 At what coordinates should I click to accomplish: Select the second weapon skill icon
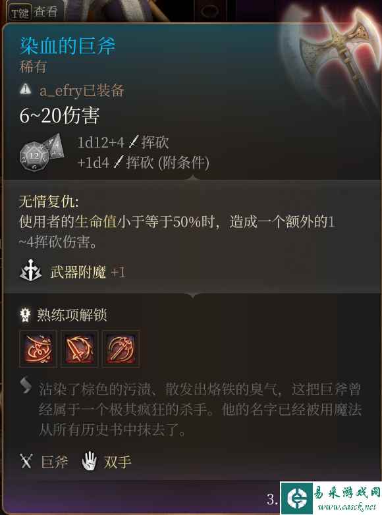[79, 348]
